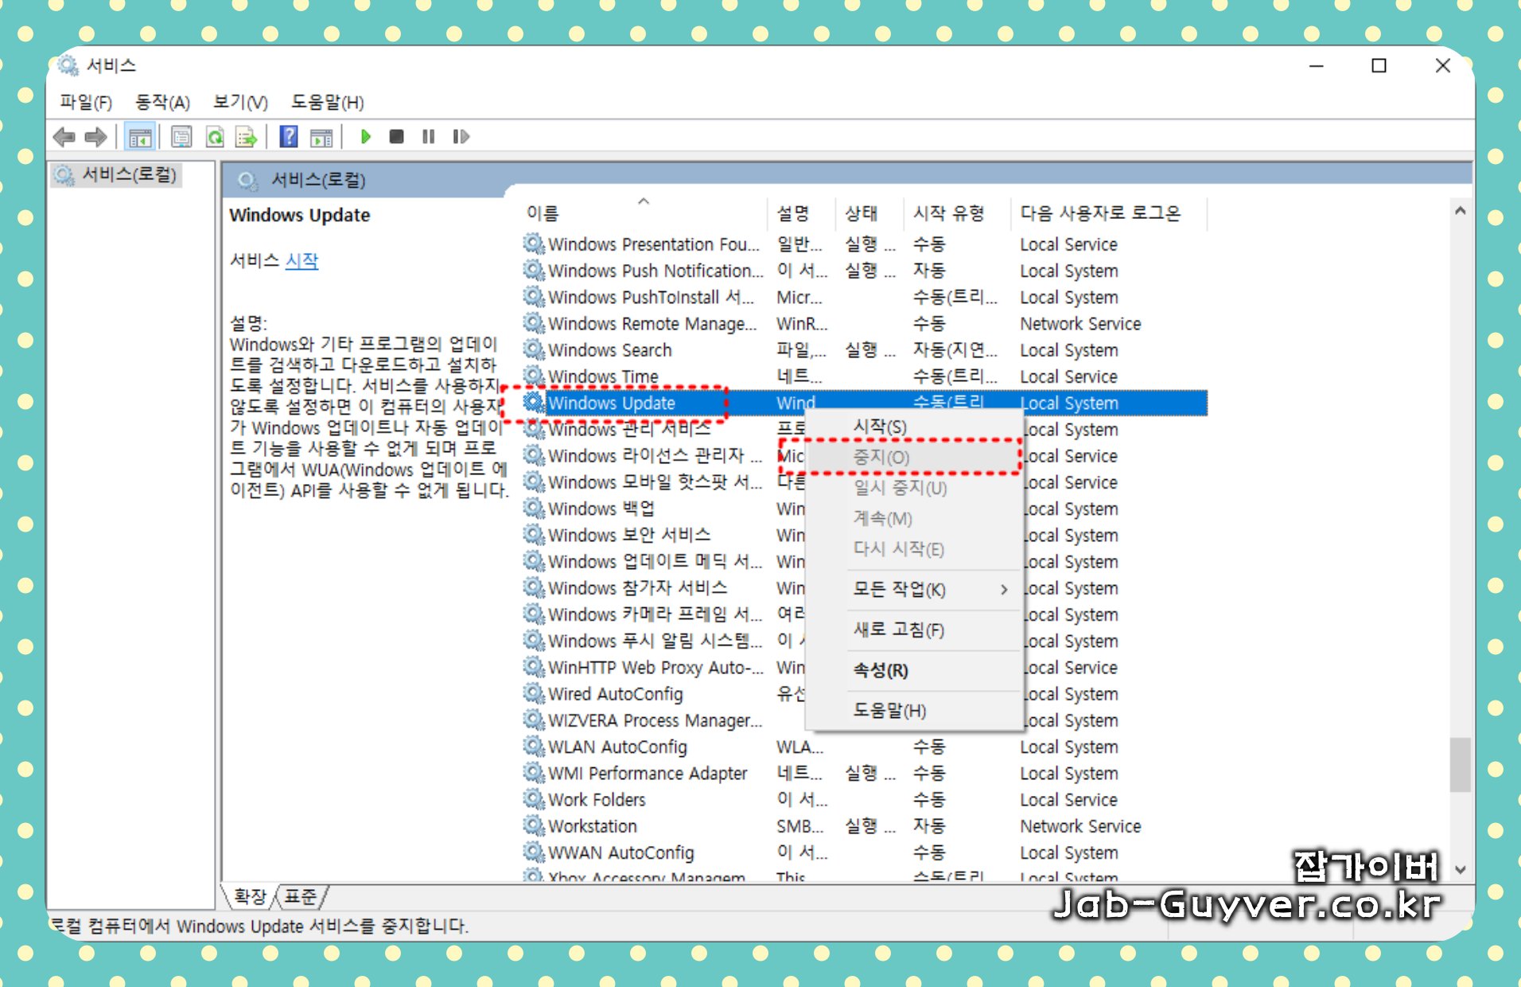Viewport: 1521px width, 987px height.
Task: Click the Restart service icon
Action: tap(461, 137)
